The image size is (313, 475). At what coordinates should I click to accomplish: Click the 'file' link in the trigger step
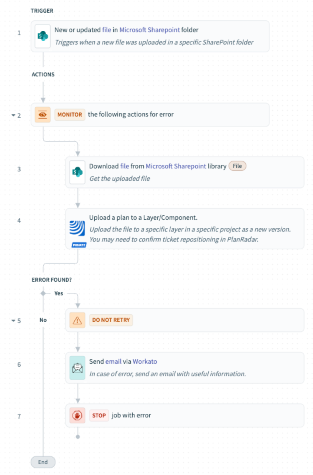click(106, 30)
